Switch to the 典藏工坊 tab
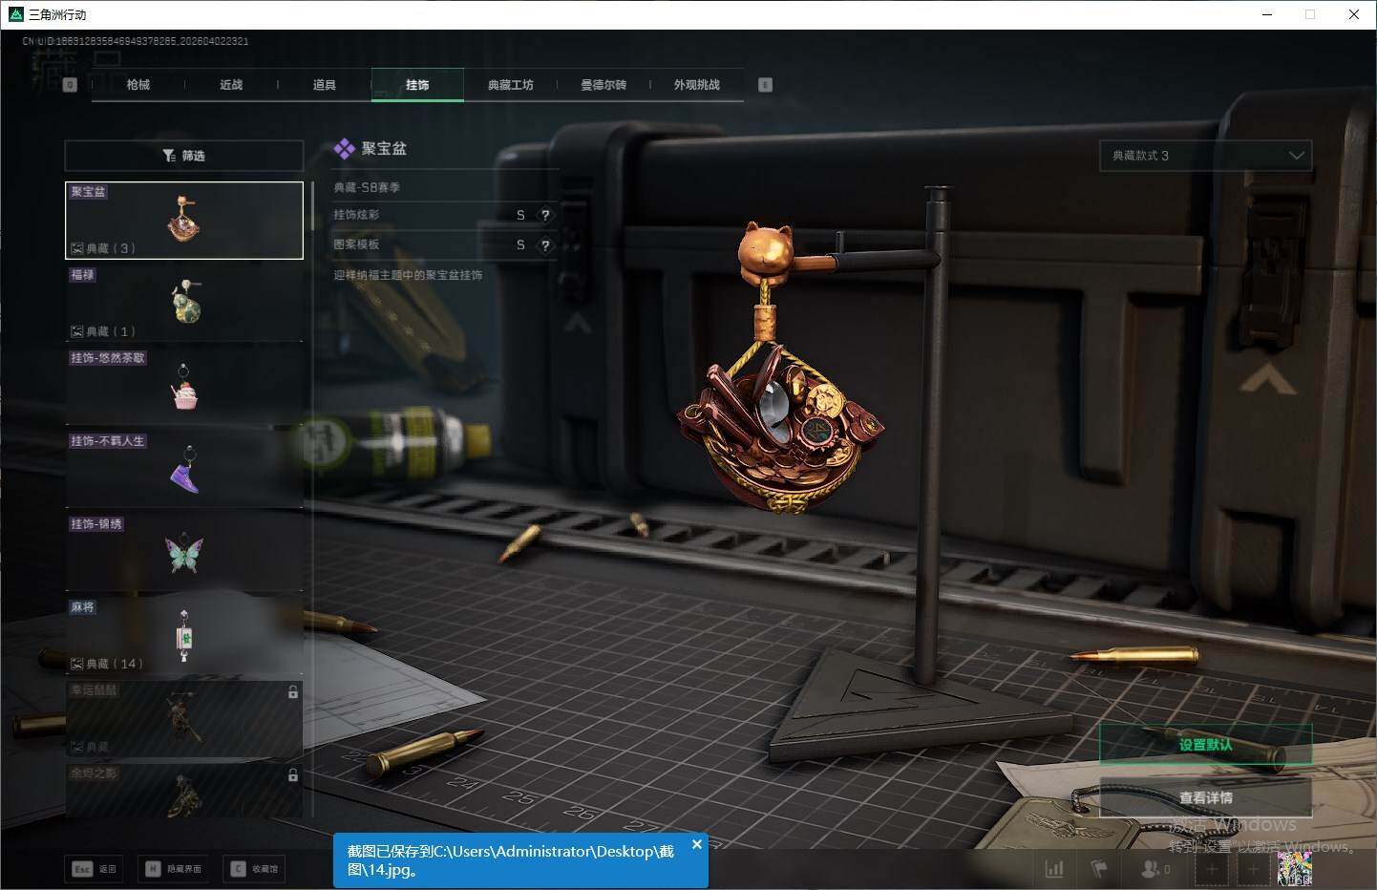This screenshot has width=1377, height=890. [x=511, y=85]
